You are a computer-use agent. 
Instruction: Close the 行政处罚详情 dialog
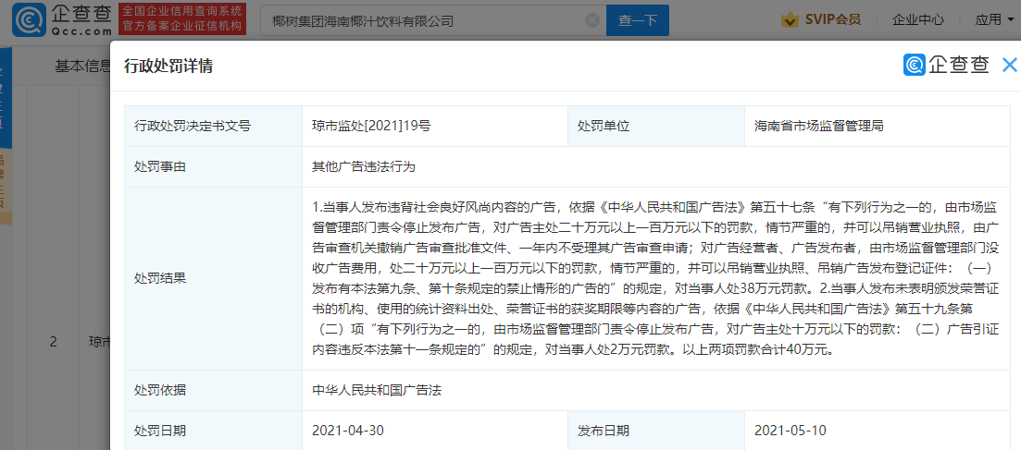pyautogui.click(x=1009, y=65)
